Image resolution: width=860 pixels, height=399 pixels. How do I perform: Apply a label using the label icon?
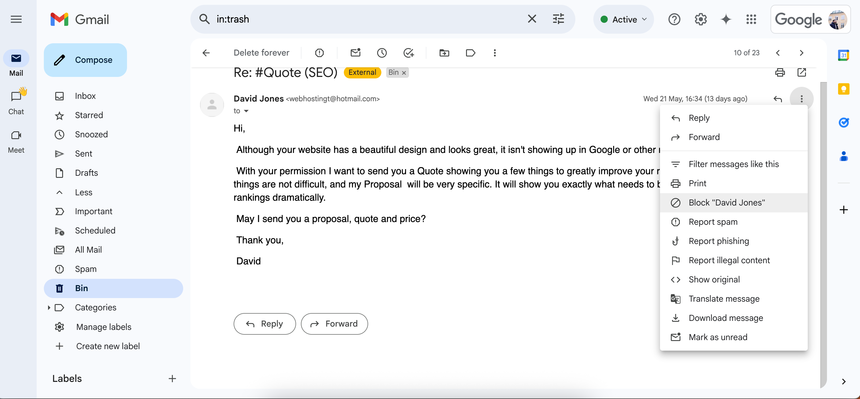pyautogui.click(x=471, y=53)
